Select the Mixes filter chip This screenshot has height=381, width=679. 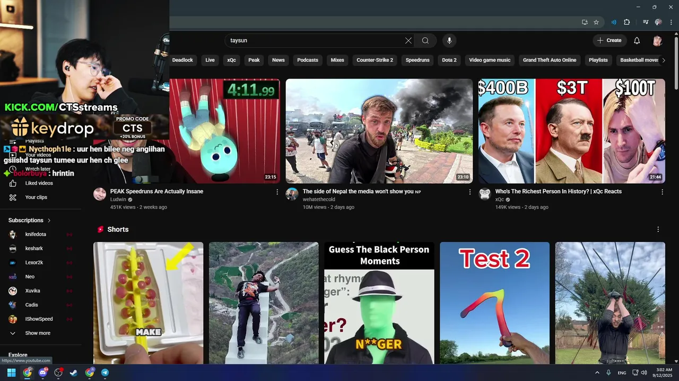point(337,60)
